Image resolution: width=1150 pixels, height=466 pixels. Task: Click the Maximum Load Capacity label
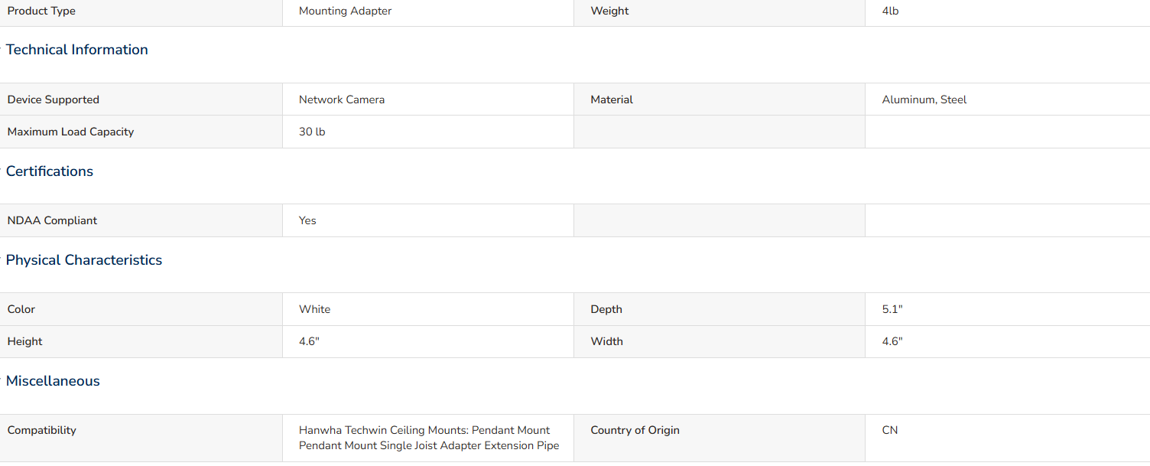click(x=70, y=132)
